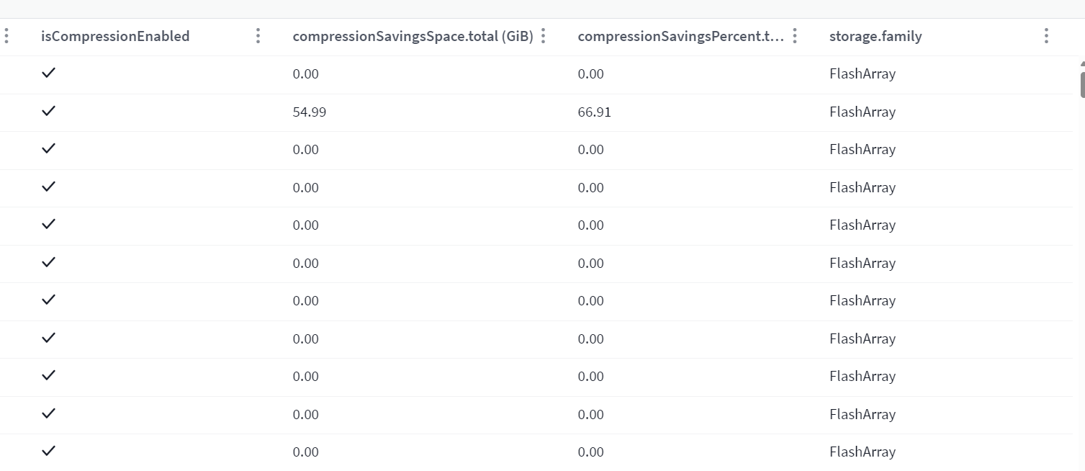Click the 54.99 GiB savings cell
Viewport: 1085px width, 471px height.
pos(309,111)
